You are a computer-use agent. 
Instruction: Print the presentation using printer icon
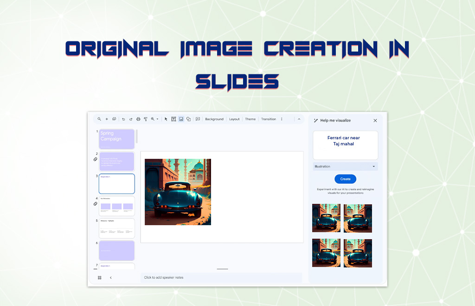coord(138,119)
